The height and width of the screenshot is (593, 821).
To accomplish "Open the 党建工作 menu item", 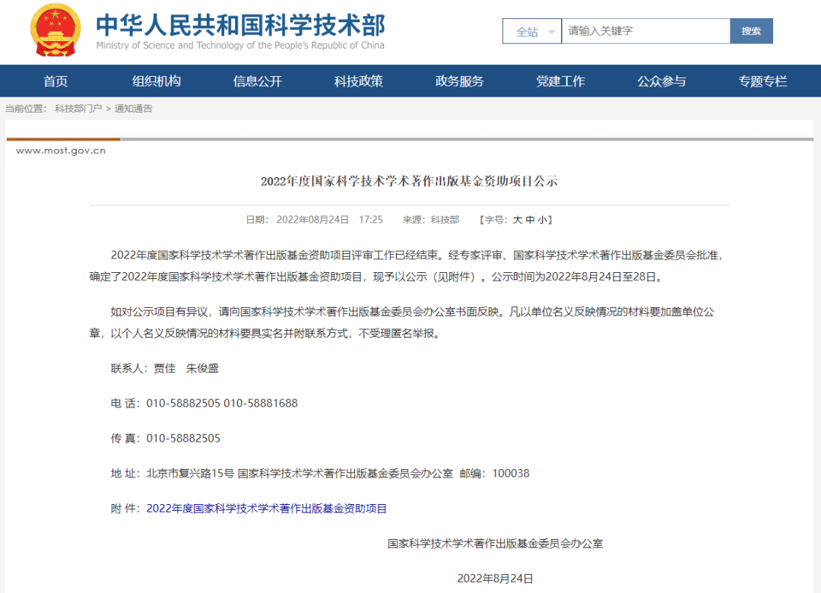I will 561,81.
